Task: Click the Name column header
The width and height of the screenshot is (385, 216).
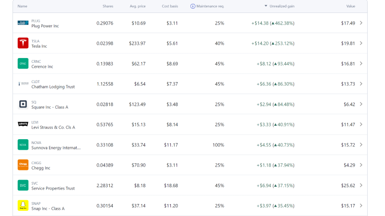Action: tap(22, 6)
